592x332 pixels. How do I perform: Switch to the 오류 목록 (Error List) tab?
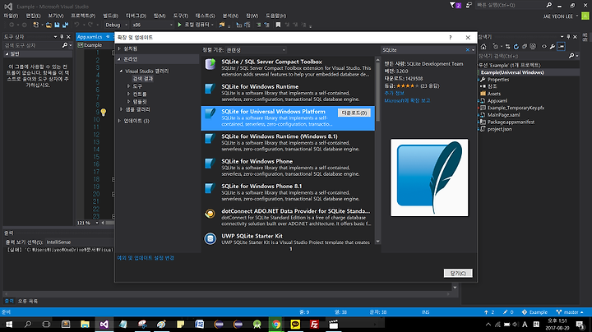click(x=28, y=301)
